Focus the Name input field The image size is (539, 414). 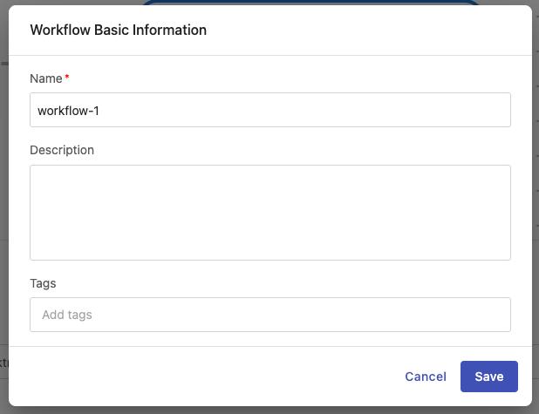[269, 111]
